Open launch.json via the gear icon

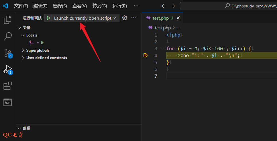coord(124,18)
